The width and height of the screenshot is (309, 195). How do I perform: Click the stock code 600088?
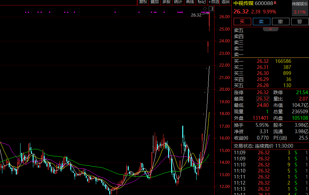(264, 3)
